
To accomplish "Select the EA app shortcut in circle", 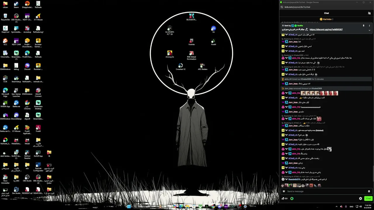I will click(x=213, y=29).
